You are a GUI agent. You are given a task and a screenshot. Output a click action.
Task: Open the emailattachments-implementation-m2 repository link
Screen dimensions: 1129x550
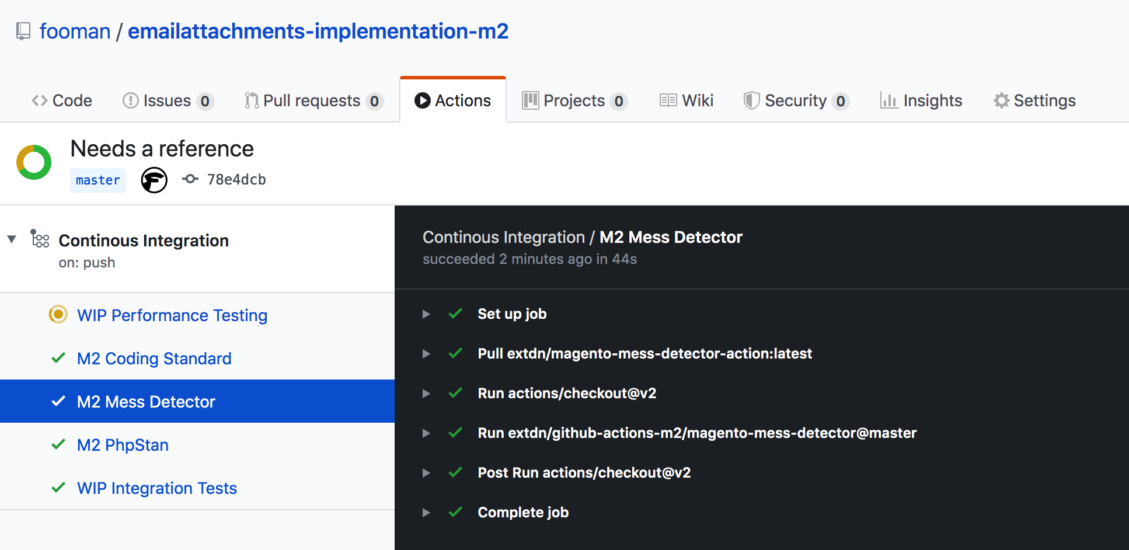coord(318,31)
